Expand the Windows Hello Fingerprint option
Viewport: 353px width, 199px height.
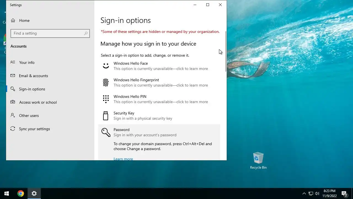(x=159, y=82)
